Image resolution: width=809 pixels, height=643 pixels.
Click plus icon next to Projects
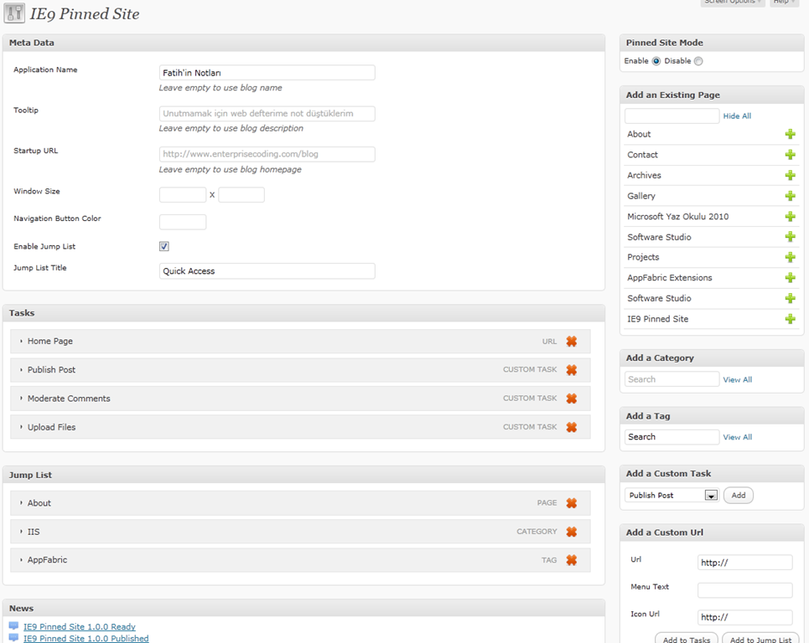790,257
